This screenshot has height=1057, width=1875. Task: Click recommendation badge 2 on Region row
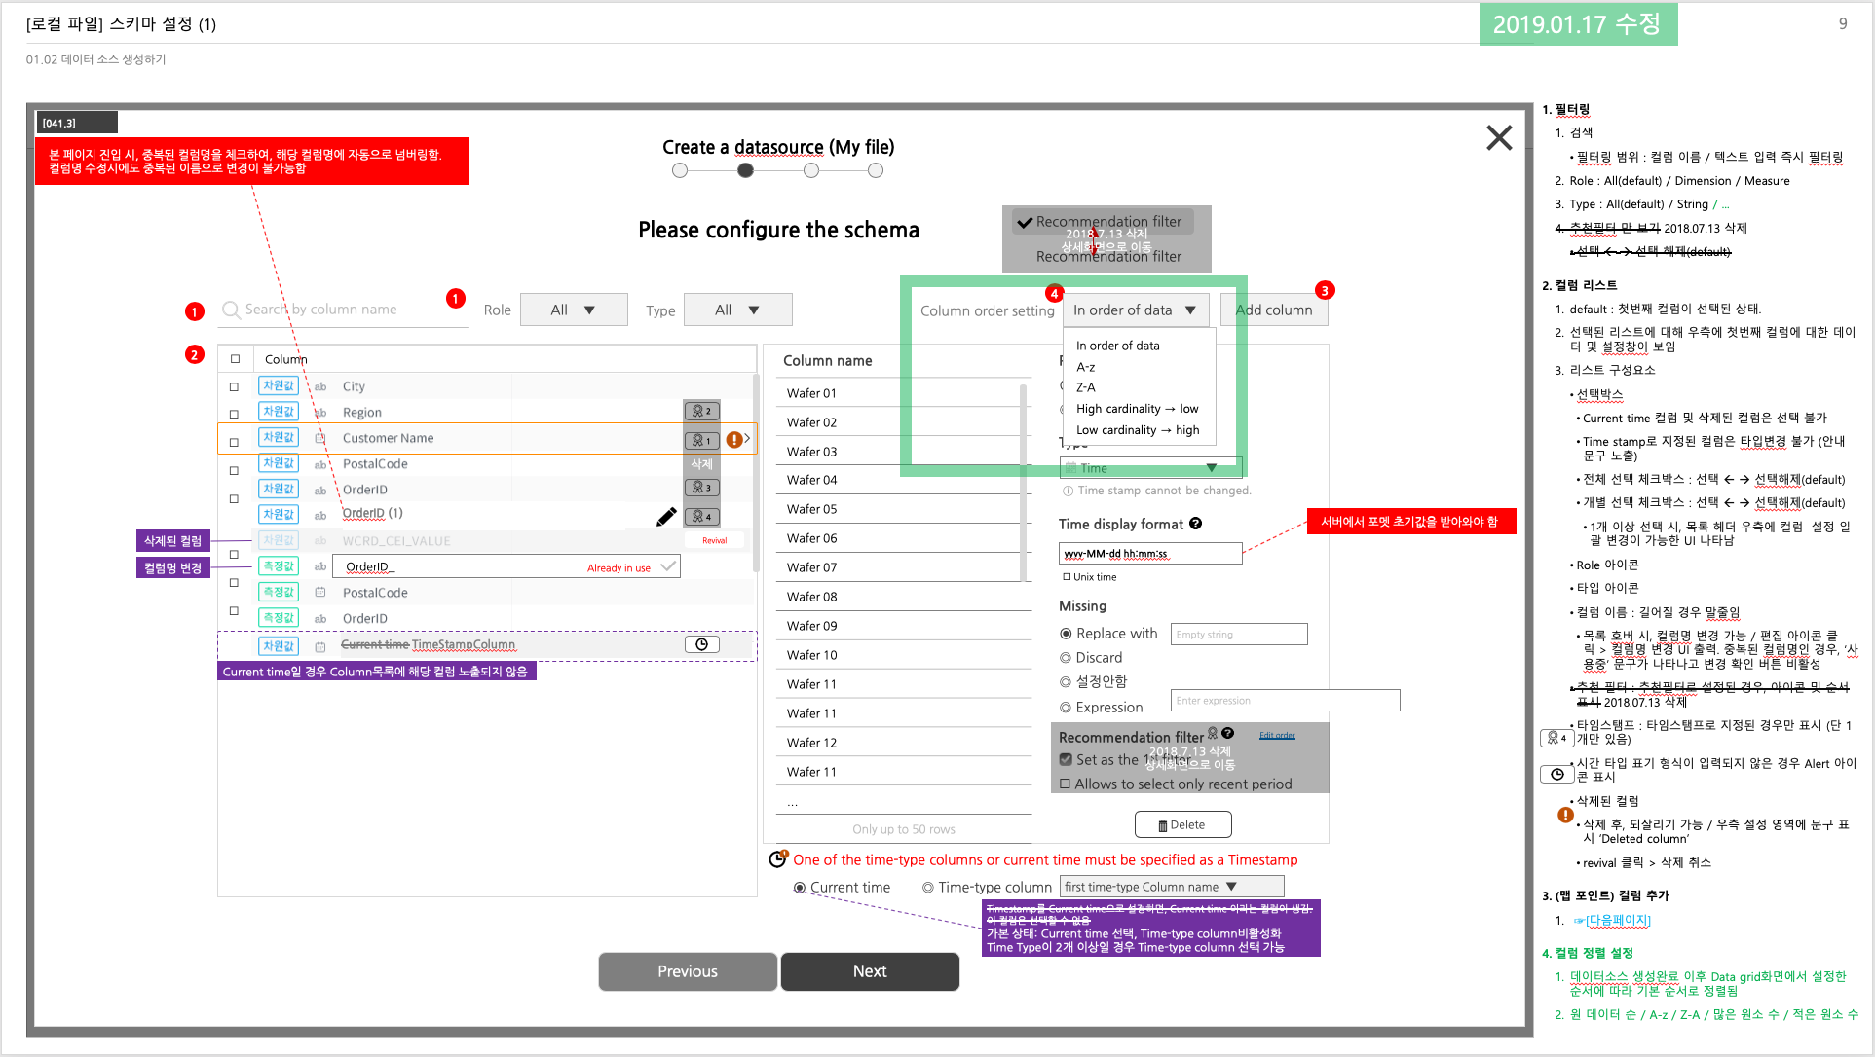pyautogui.click(x=701, y=411)
